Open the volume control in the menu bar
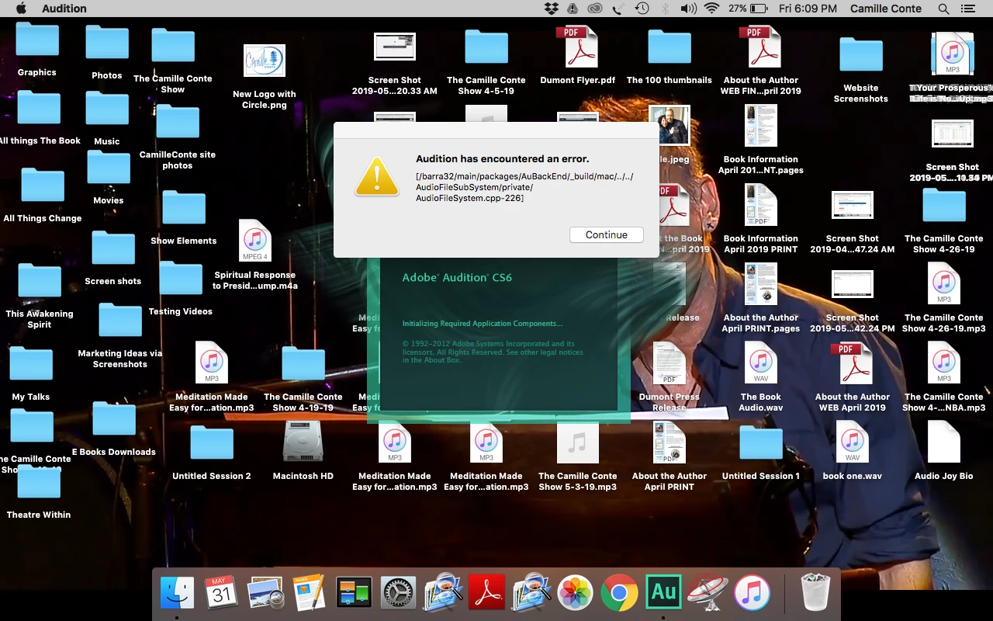This screenshot has width=993, height=621. point(688,9)
